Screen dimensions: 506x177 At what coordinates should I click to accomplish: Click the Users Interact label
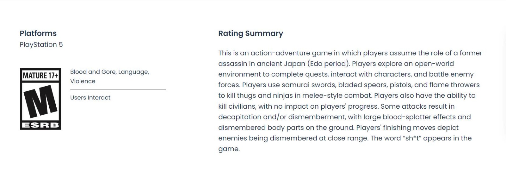tap(90, 98)
